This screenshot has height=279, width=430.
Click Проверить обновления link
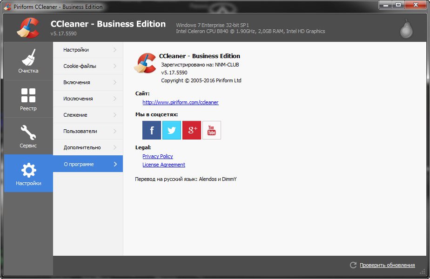click(x=387, y=265)
